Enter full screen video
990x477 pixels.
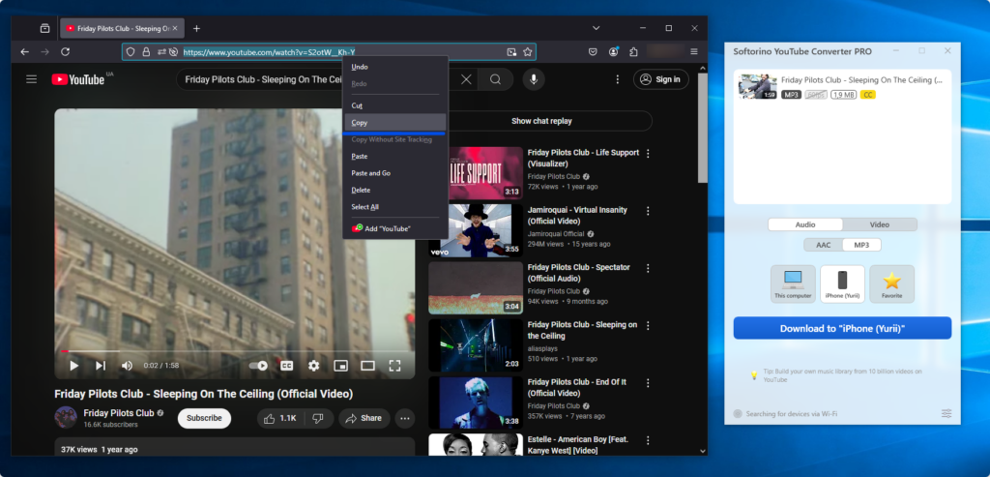pos(394,365)
